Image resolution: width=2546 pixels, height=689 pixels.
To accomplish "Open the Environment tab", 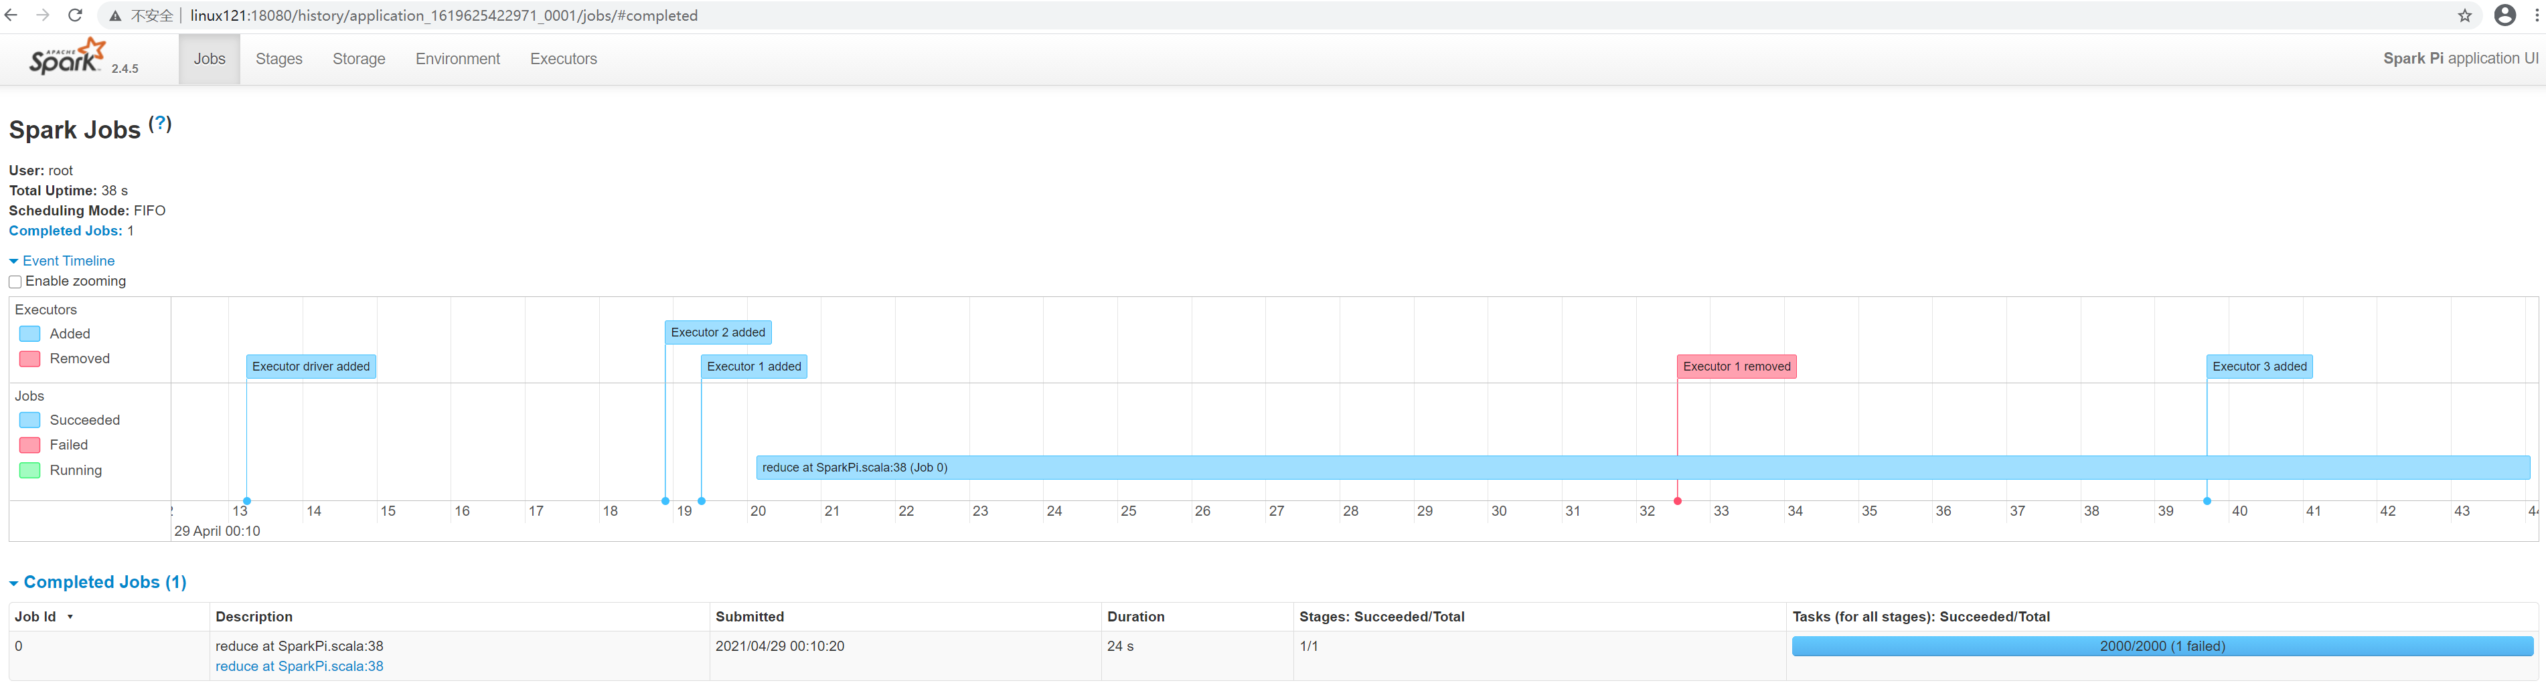I will click(458, 60).
